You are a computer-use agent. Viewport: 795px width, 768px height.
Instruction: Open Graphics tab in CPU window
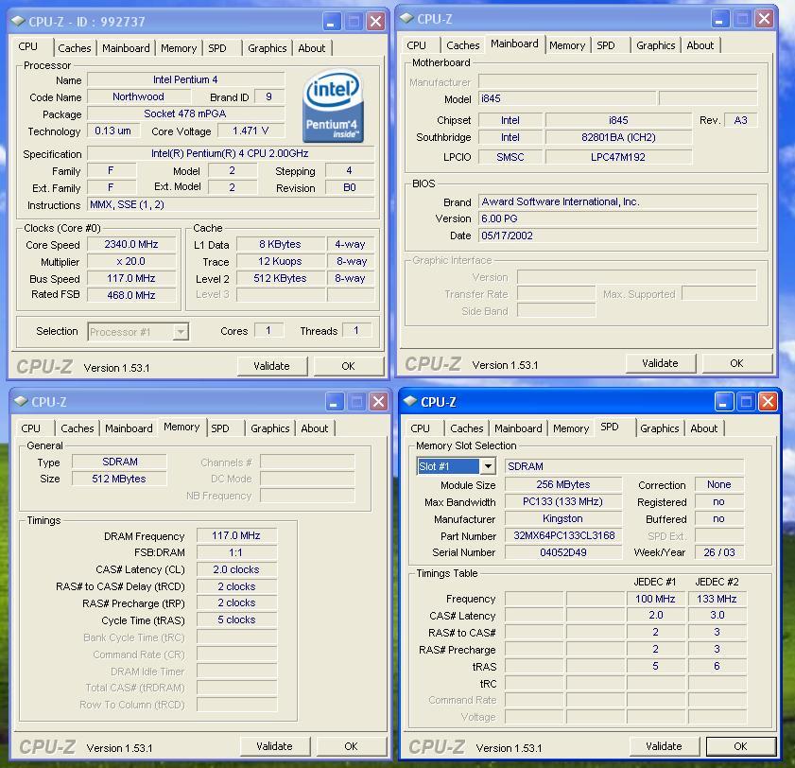[268, 48]
